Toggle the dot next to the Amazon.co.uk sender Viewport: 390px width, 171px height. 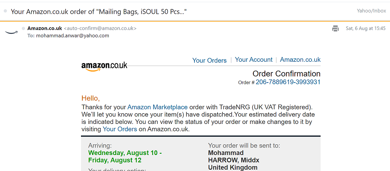[x=24, y=28]
